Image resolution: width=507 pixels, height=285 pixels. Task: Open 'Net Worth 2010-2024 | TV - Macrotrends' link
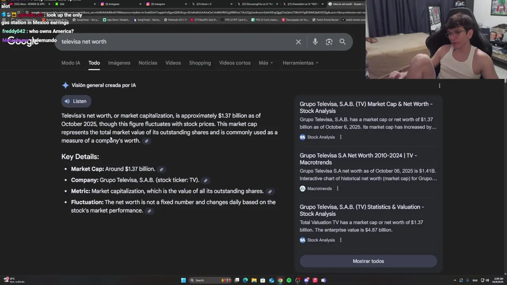(x=358, y=159)
